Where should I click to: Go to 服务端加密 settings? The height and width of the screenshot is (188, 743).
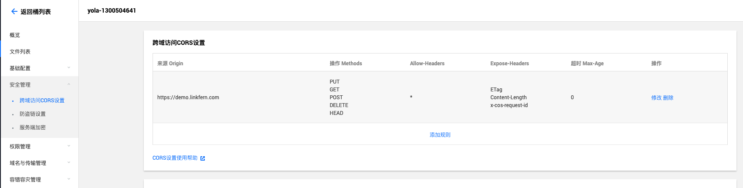click(x=33, y=128)
